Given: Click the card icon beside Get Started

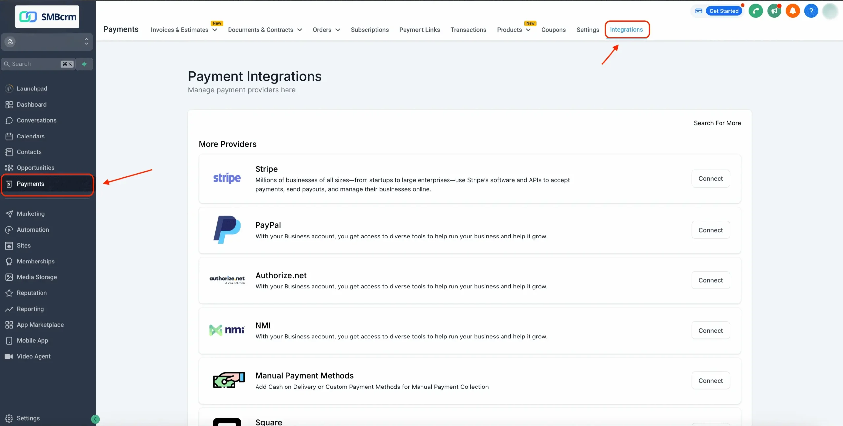Looking at the screenshot, I should pyautogui.click(x=699, y=11).
